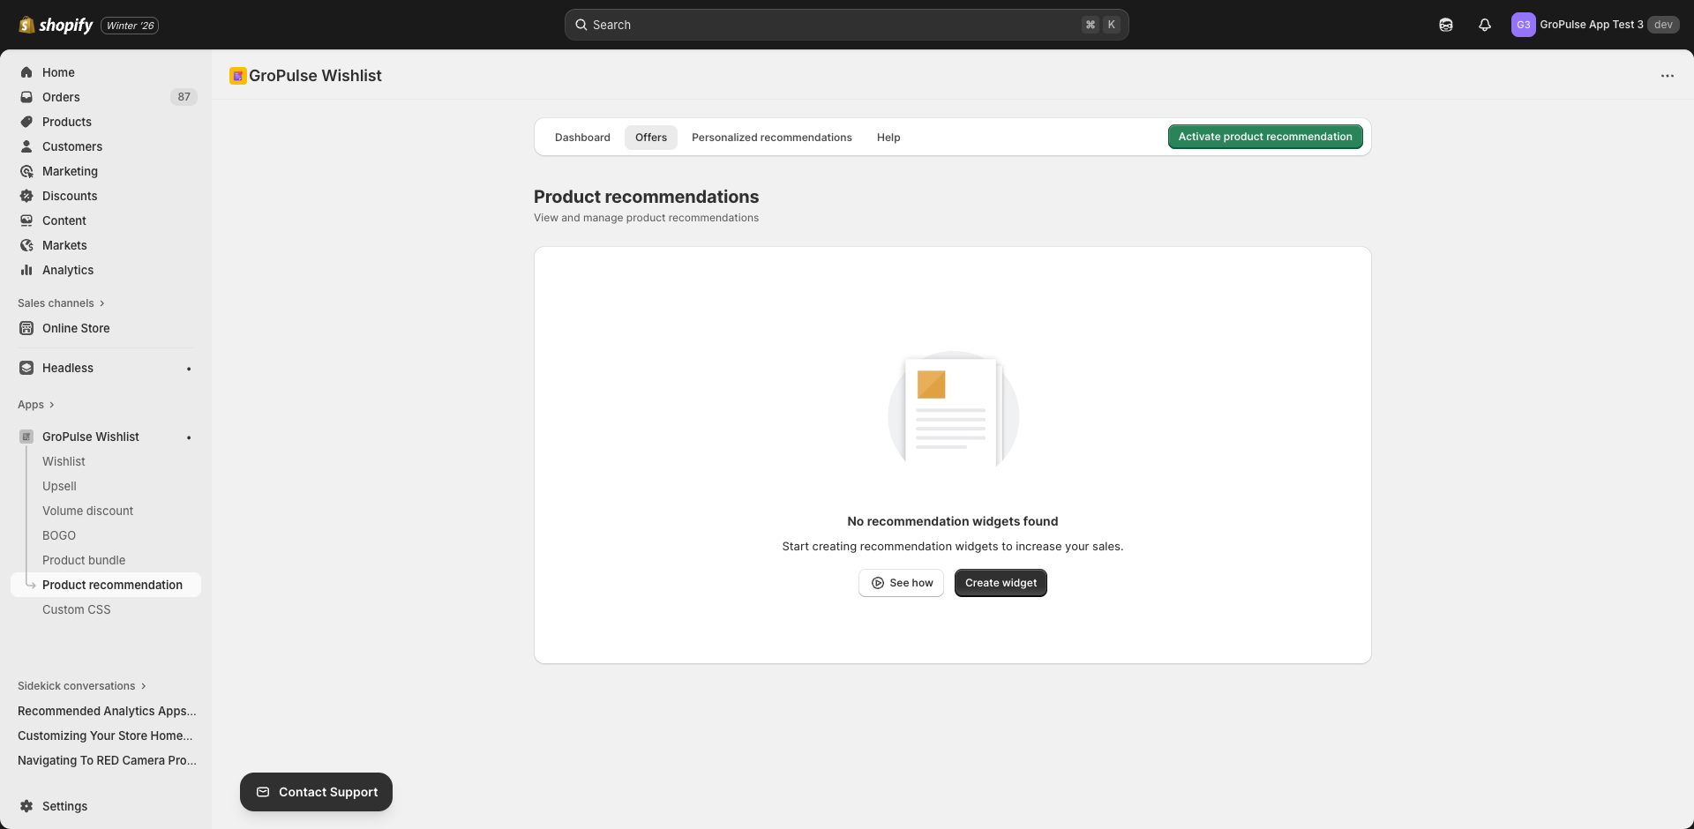Viewport: 1694px width, 829px height.
Task: Expand the Sales channels section
Action: (61, 303)
